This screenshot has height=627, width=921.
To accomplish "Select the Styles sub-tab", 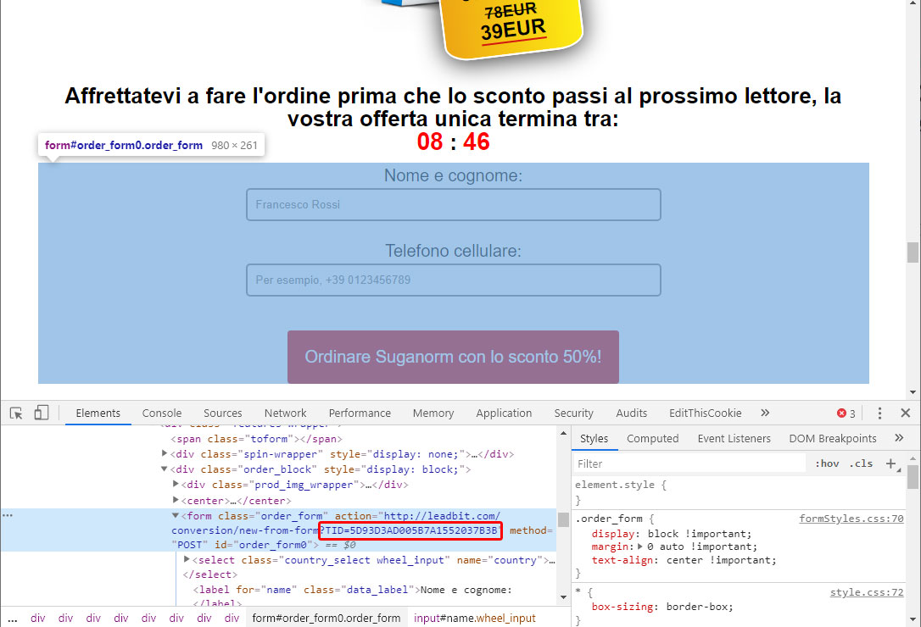I will pos(594,439).
